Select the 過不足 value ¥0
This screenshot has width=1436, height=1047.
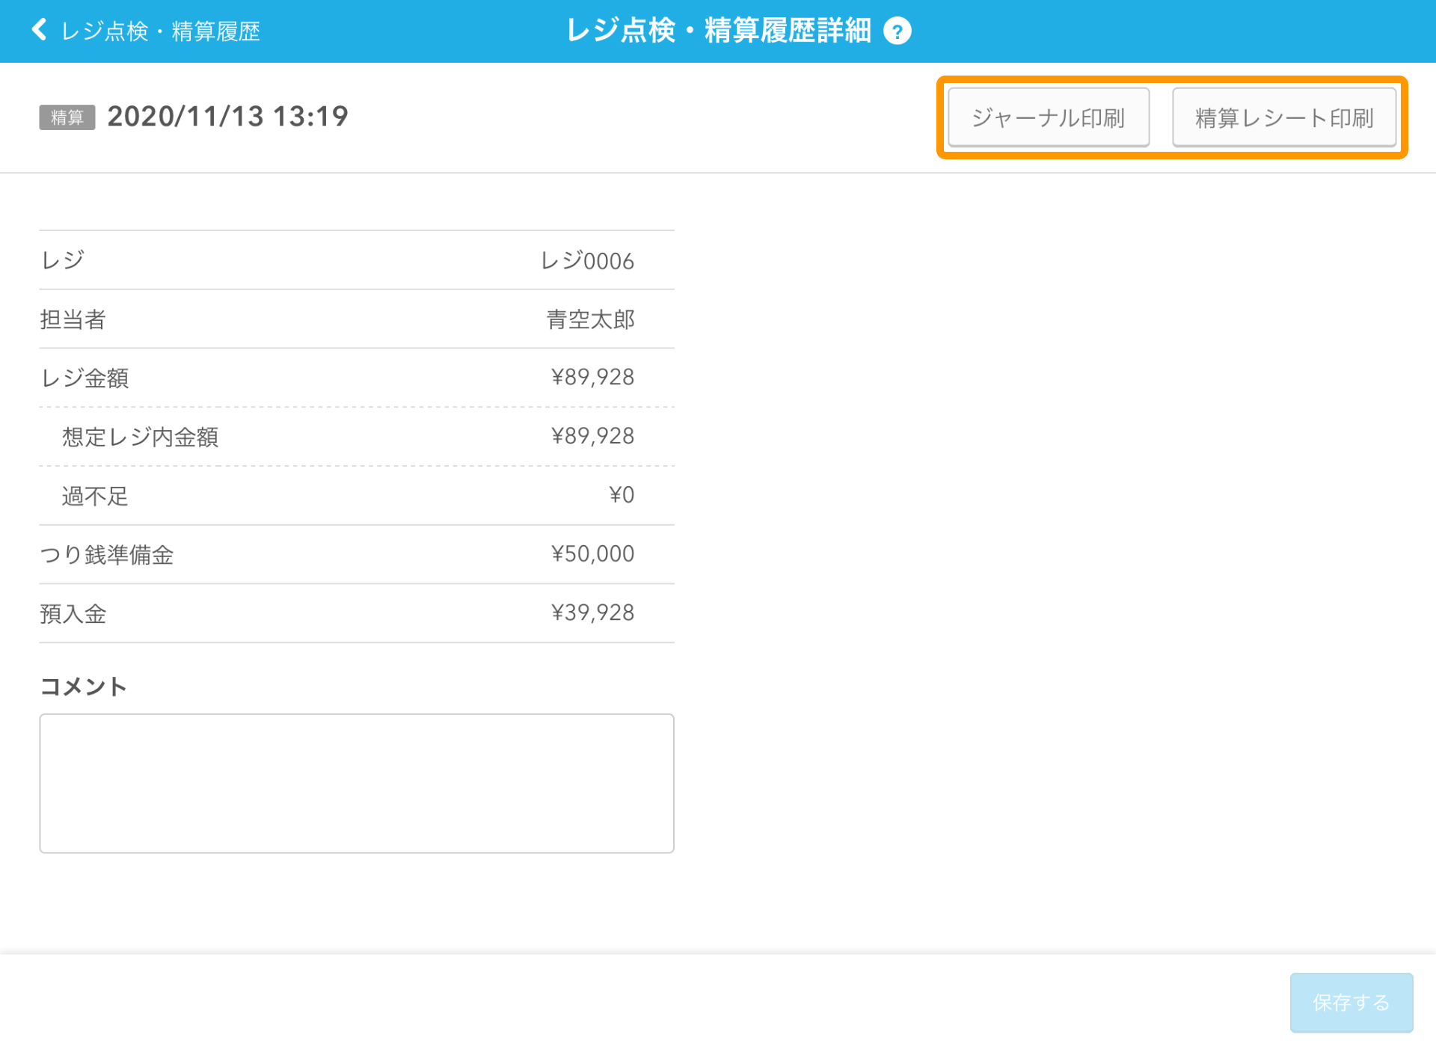(x=622, y=495)
